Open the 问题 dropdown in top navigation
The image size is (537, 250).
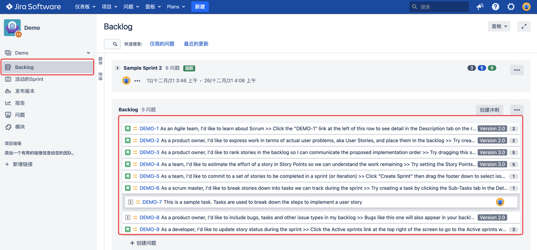coord(132,7)
